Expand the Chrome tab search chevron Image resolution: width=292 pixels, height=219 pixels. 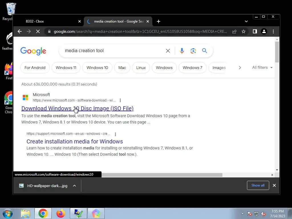tap(246, 21)
